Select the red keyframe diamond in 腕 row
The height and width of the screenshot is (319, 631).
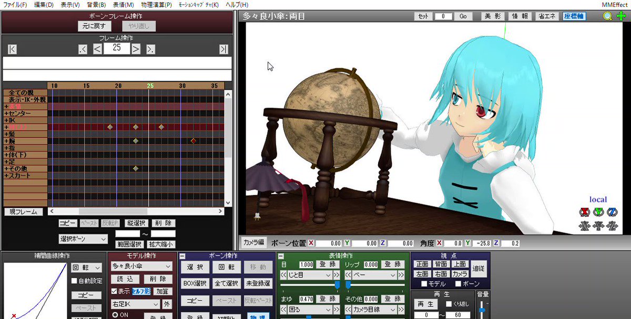click(194, 141)
